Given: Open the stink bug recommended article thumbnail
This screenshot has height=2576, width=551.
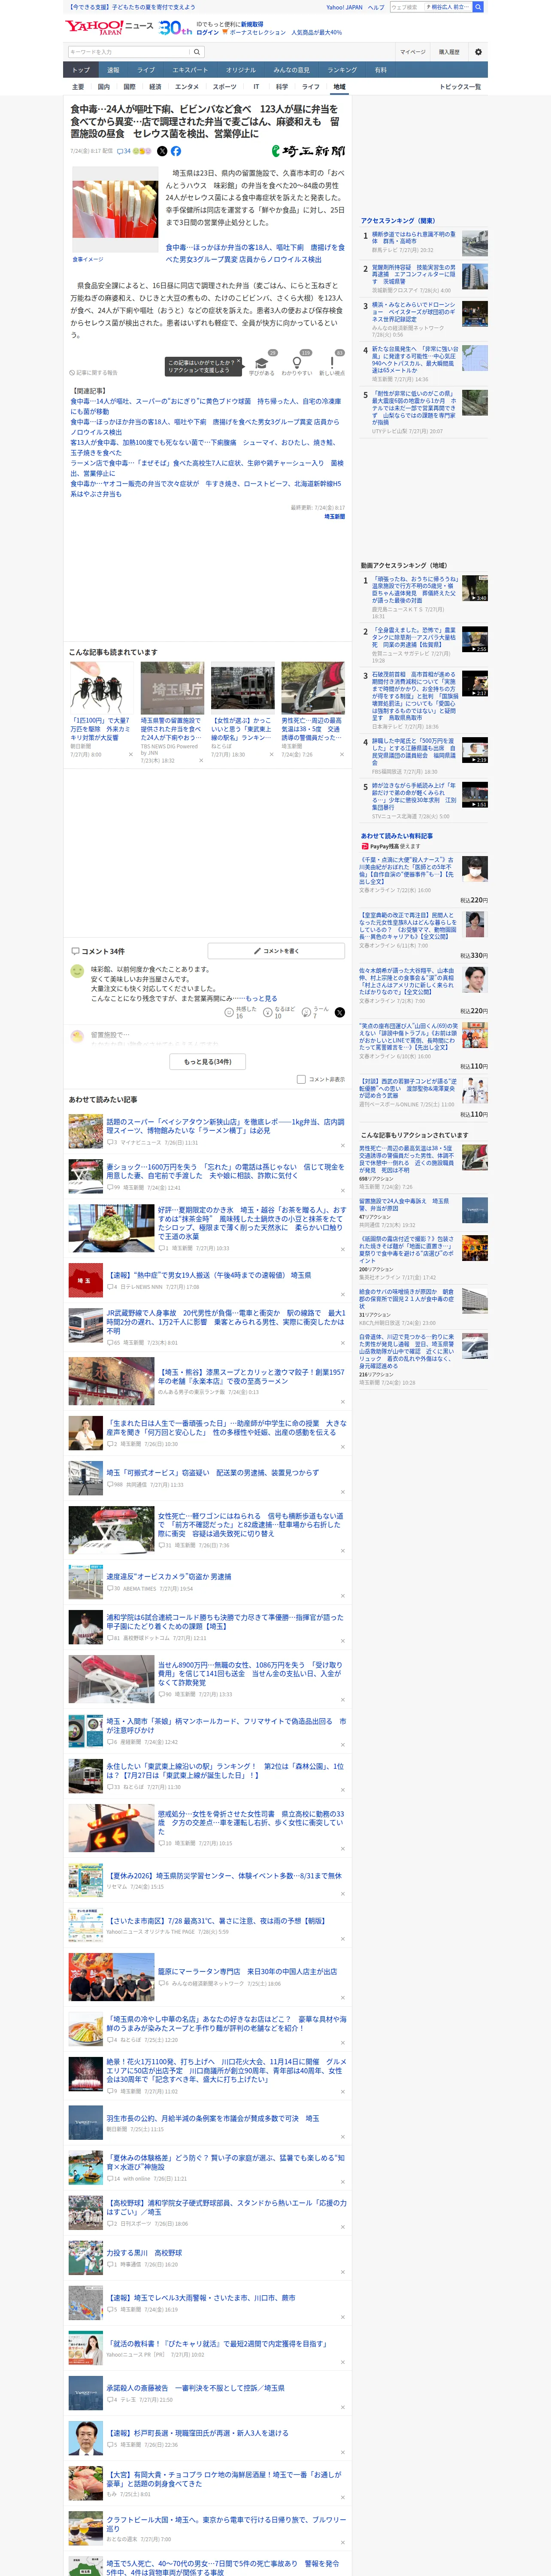Looking at the screenshot, I should click(102, 687).
